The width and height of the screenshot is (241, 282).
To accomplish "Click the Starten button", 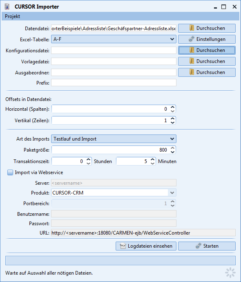I will [207, 246].
